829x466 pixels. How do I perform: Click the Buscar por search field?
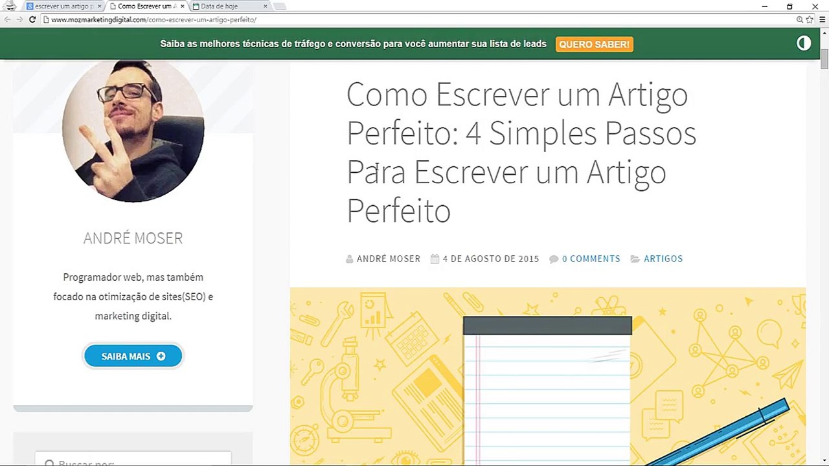[133, 460]
